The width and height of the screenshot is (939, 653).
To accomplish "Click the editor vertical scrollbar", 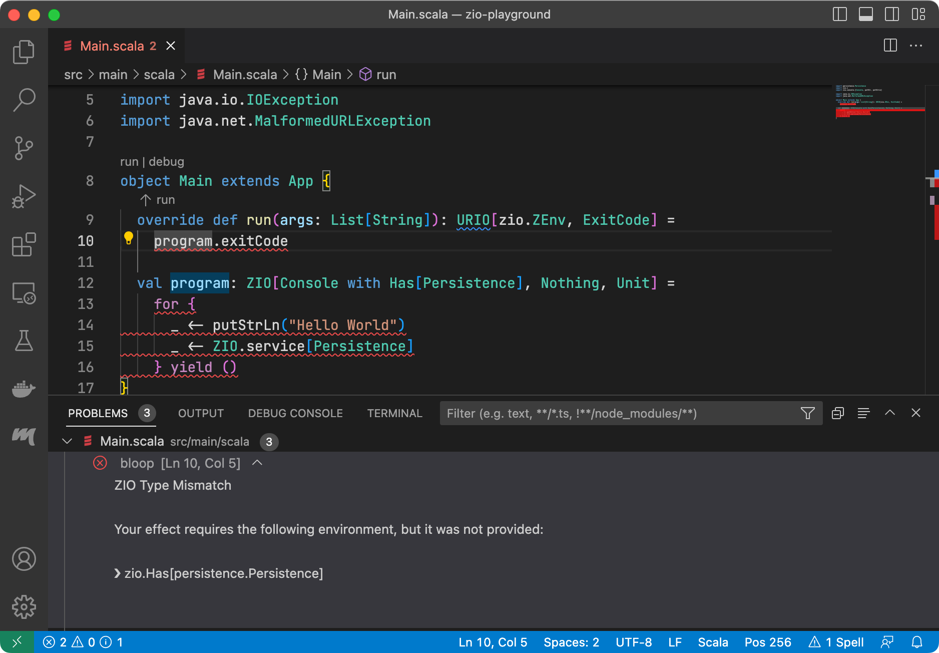I will [932, 240].
